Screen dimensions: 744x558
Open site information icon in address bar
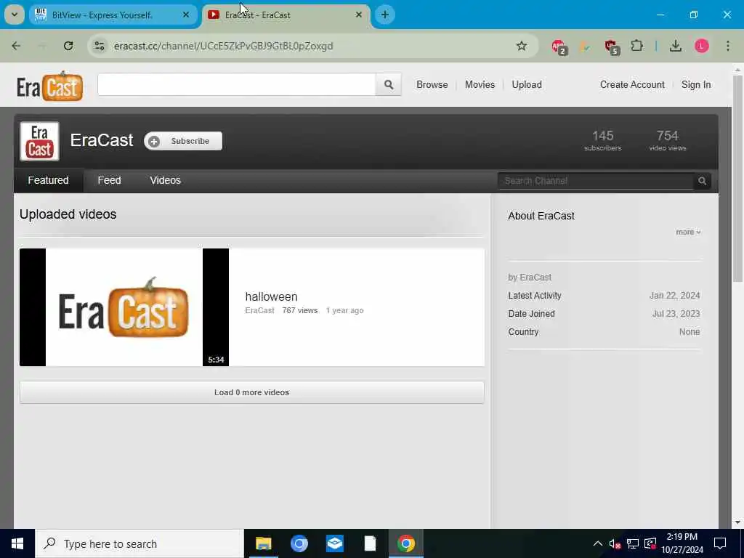tap(99, 46)
